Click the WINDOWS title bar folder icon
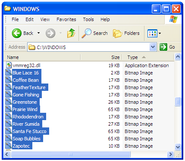 tap(8, 9)
